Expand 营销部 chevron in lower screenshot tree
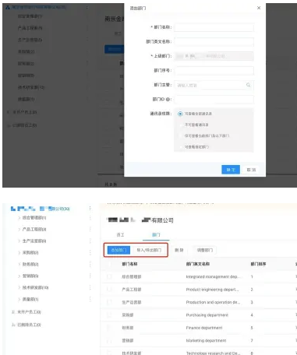The height and width of the screenshot is (355, 297). 19,276
